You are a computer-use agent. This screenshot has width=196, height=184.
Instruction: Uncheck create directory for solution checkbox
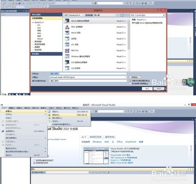click(130, 81)
